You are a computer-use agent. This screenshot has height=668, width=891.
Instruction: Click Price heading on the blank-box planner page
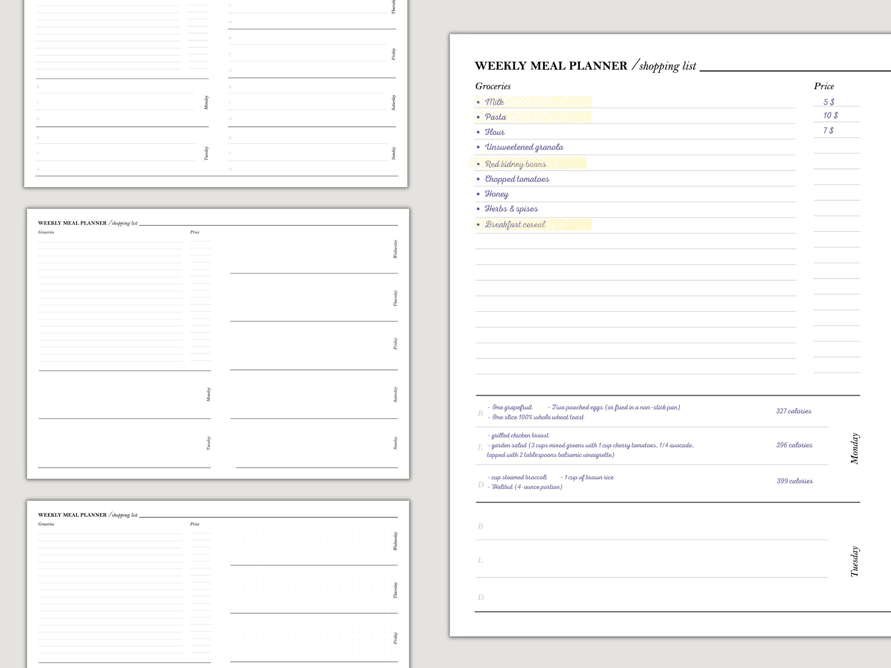195,232
